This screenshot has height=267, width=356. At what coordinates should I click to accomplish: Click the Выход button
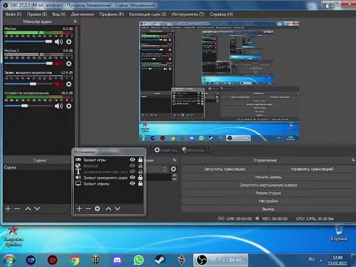268,209
